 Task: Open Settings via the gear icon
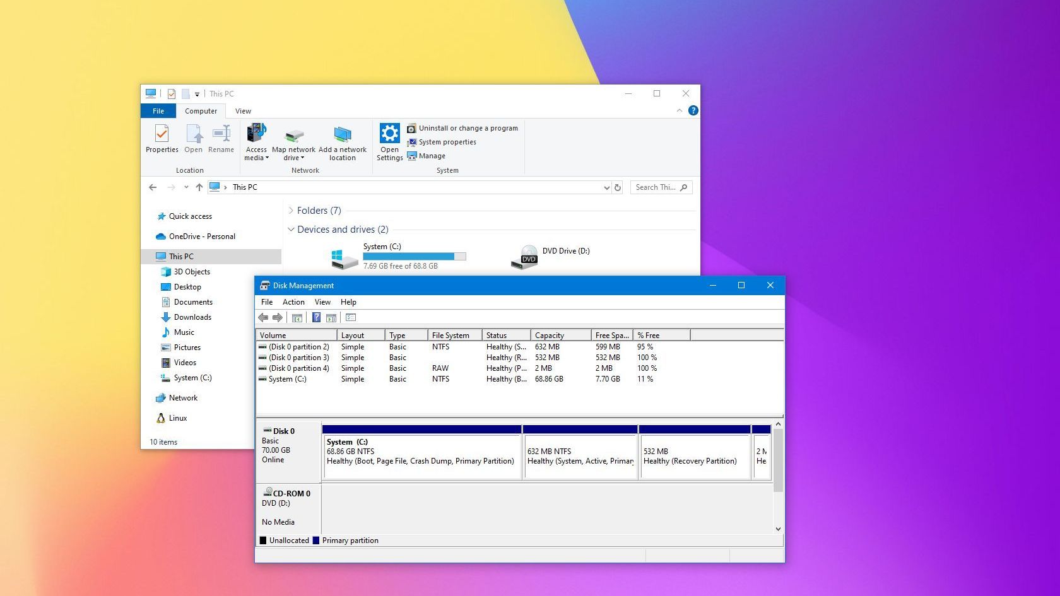coord(389,142)
